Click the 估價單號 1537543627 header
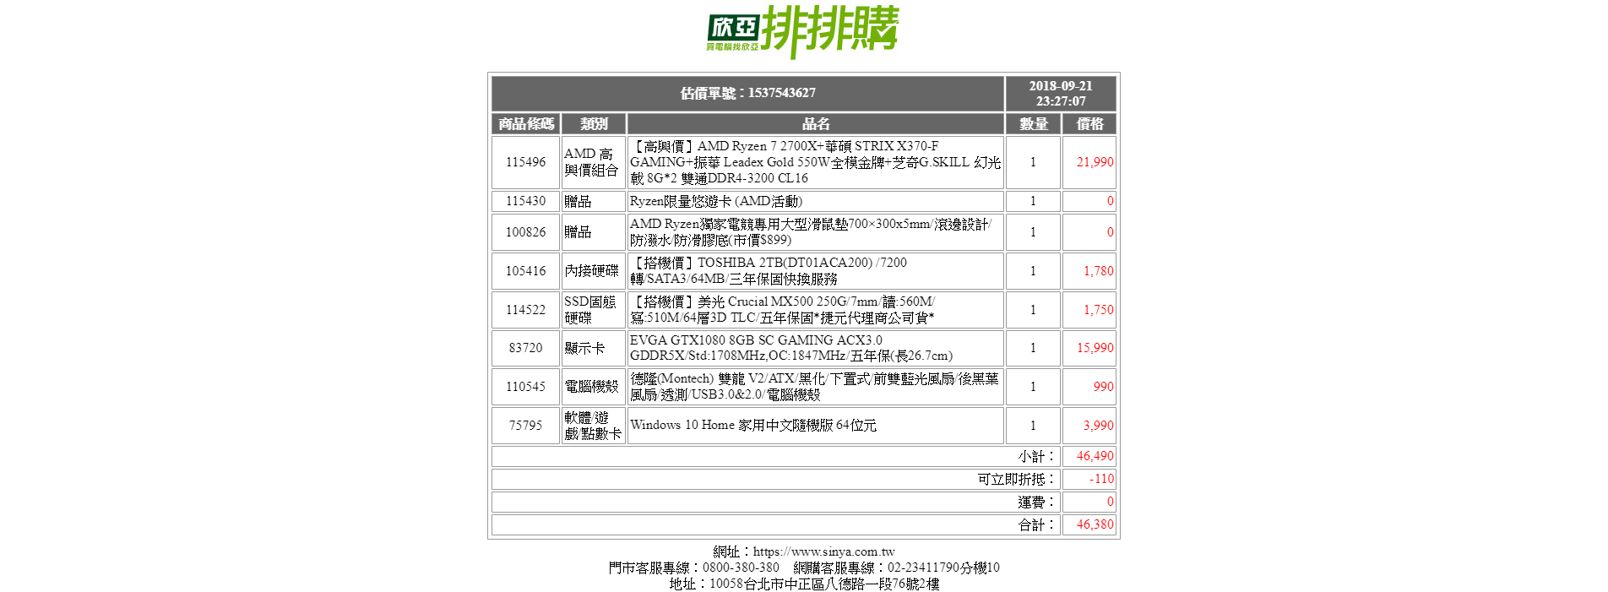Screen dimensions: 1608x592 [747, 93]
